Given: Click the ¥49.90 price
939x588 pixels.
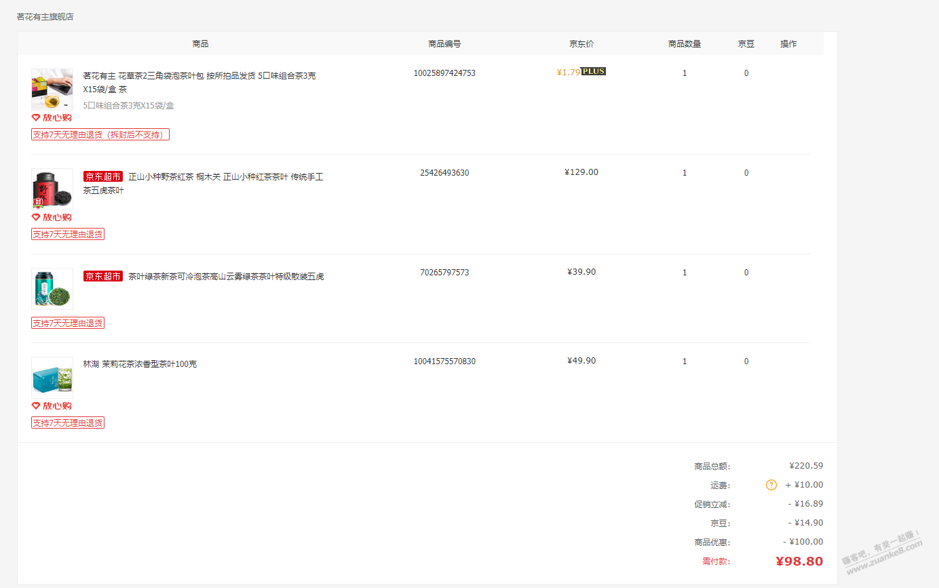Looking at the screenshot, I should coord(581,361).
